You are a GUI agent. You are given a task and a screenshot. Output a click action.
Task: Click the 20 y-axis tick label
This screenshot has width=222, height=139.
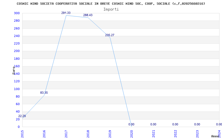click(18, 119)
